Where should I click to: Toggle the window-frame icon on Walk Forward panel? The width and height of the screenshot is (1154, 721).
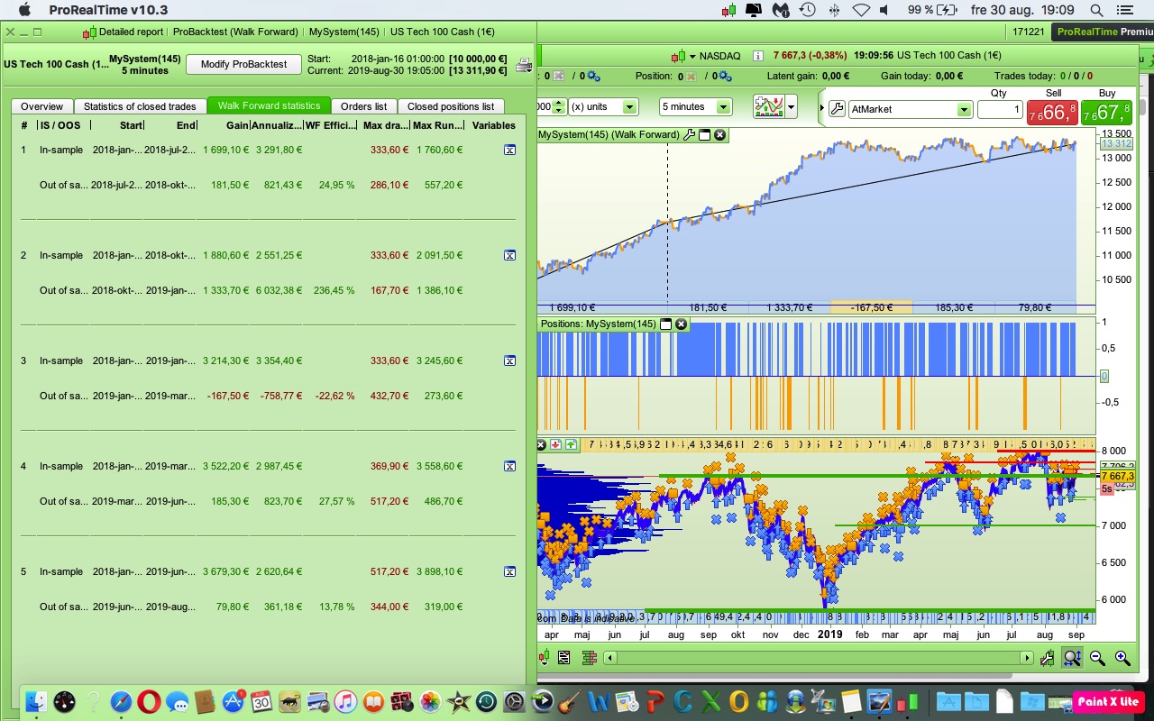705,135
